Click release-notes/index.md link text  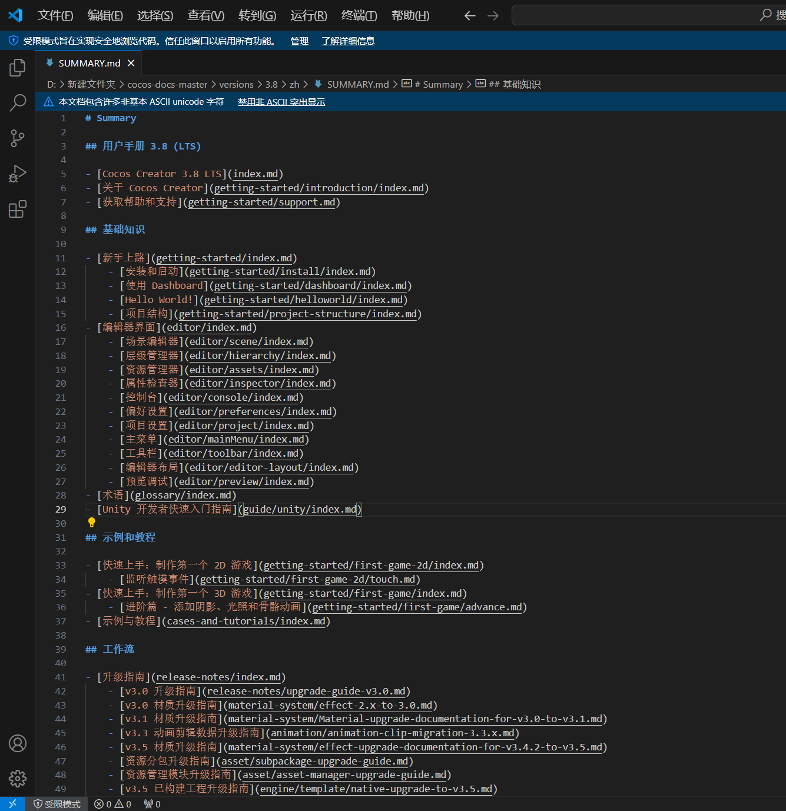point(218,677)
